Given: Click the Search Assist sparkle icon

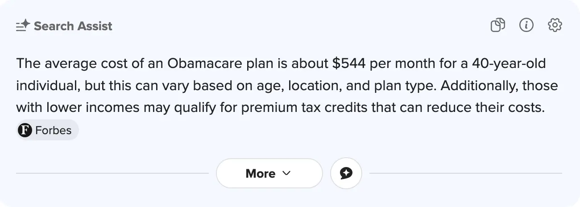Looking at the screenshot, I should click(x=23, y=26).
